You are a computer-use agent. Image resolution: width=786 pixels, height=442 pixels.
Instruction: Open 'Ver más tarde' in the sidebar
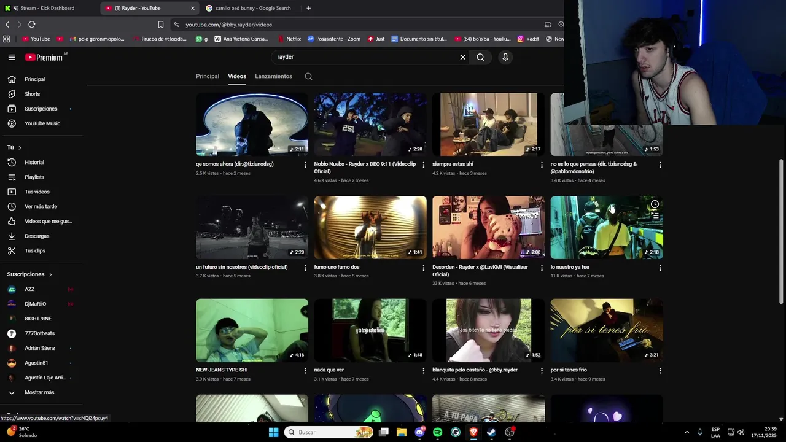(39, 206)
